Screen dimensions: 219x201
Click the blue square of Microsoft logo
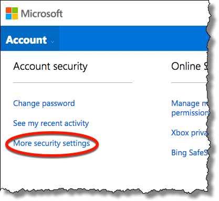[8, 16]
